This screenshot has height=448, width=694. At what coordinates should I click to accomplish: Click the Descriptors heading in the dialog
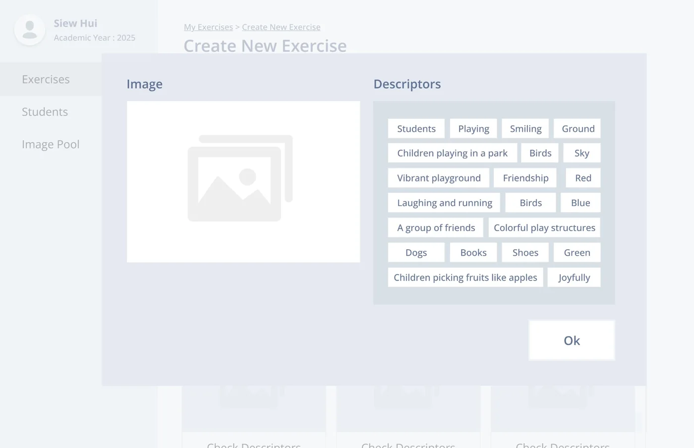[x=407, y=84]
